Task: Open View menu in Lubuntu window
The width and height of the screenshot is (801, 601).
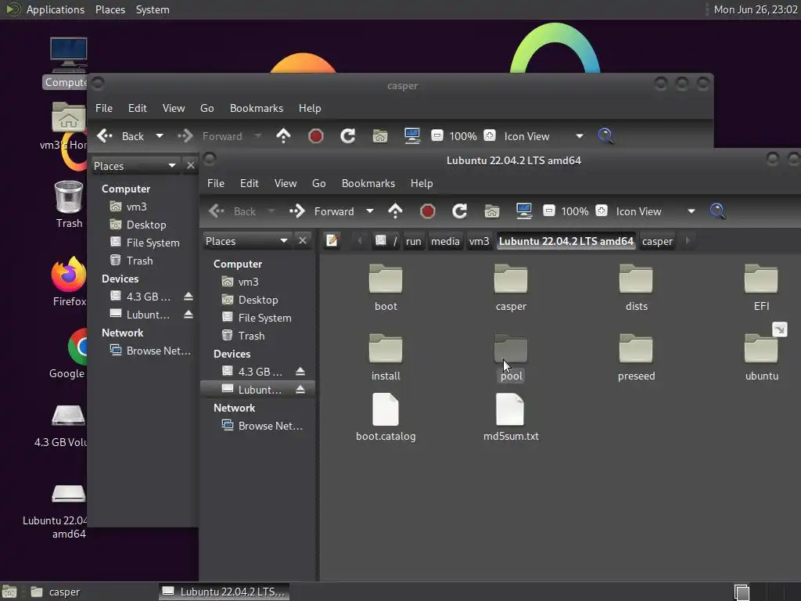Action: (285, 183)
